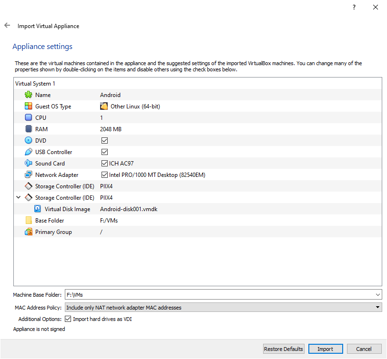387x359 pixels.
Task: Click the Virtual Disk Image label
Action: tap(67, 209)
